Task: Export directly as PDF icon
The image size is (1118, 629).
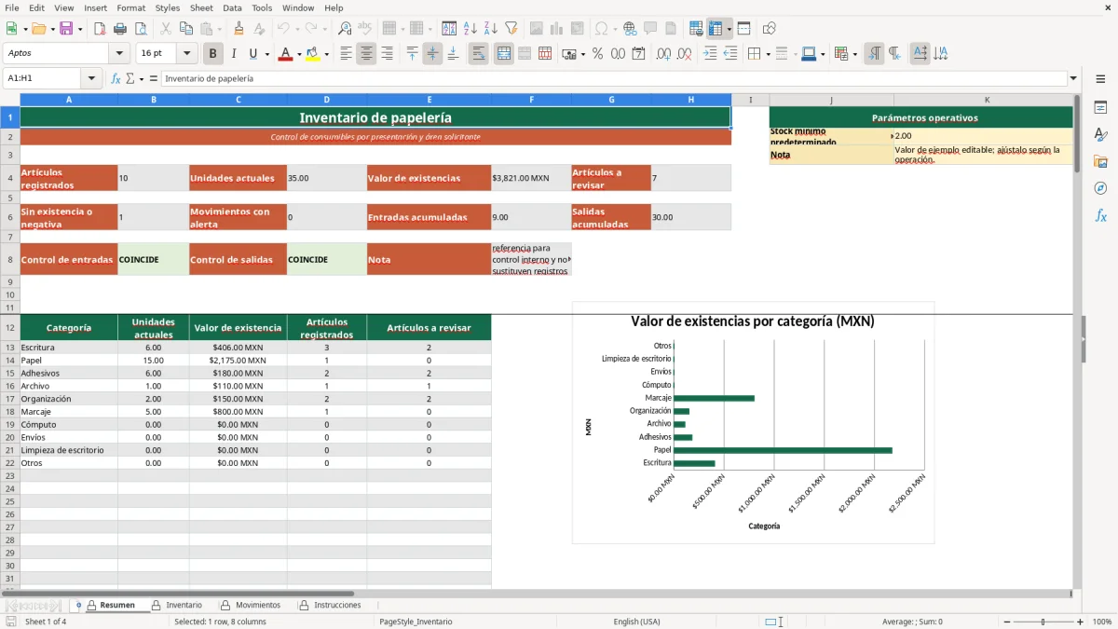Action: (x=99, y=29)
